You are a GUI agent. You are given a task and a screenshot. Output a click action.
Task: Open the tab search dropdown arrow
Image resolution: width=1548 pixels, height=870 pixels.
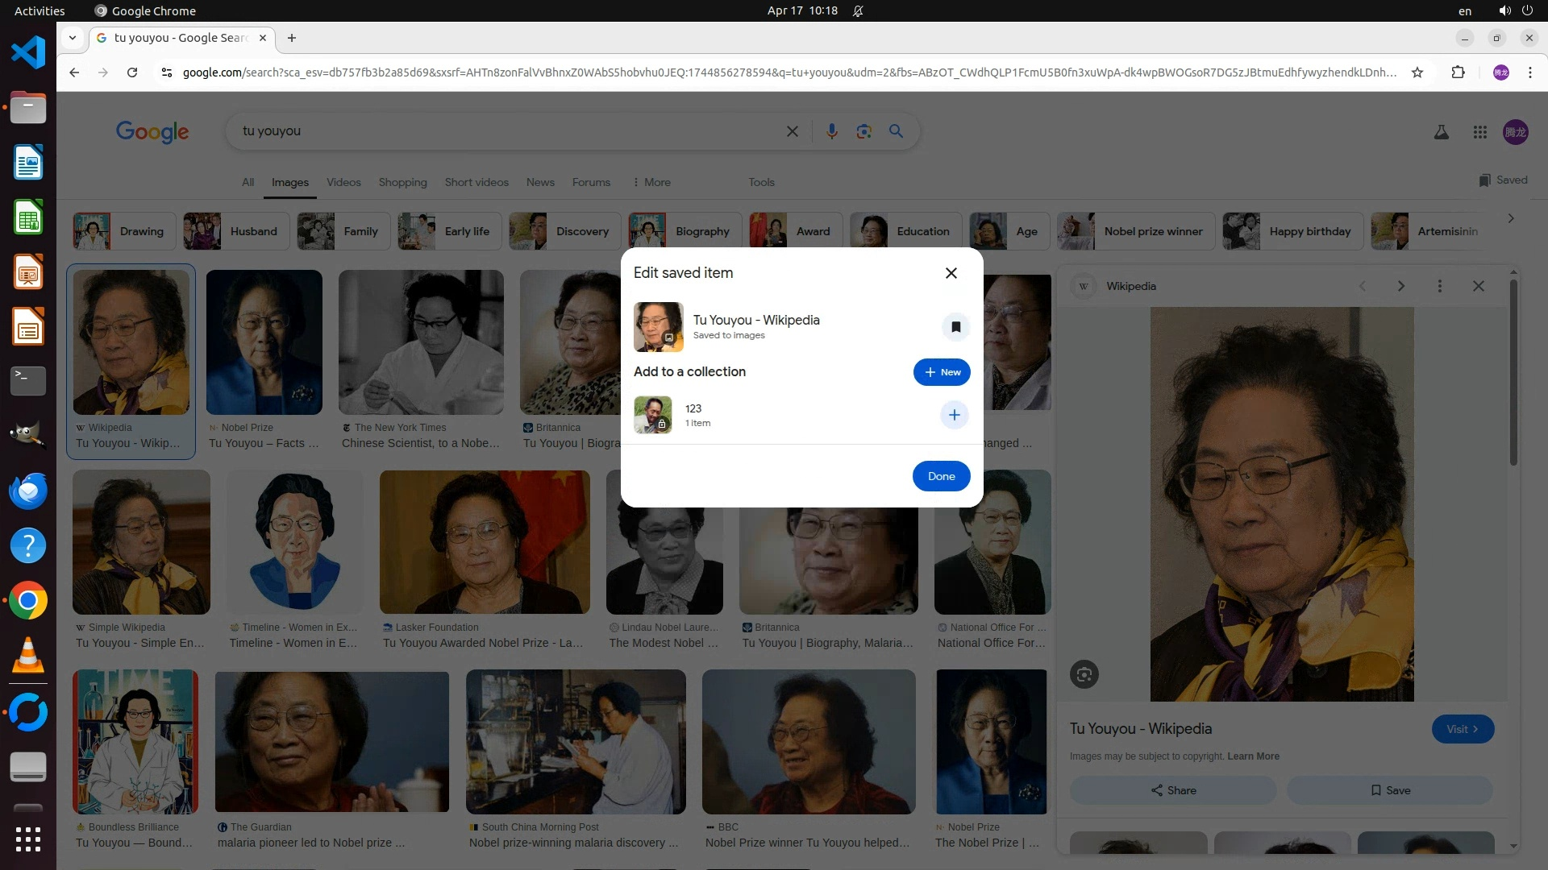(73, 38)
